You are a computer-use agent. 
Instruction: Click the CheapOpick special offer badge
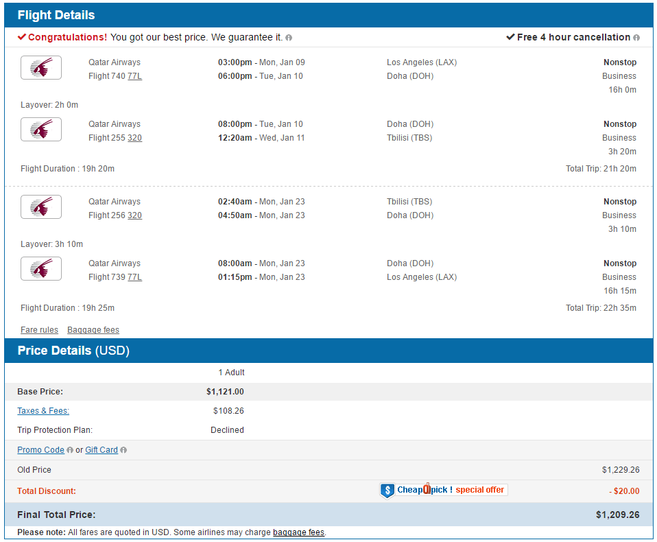[444, 490]
